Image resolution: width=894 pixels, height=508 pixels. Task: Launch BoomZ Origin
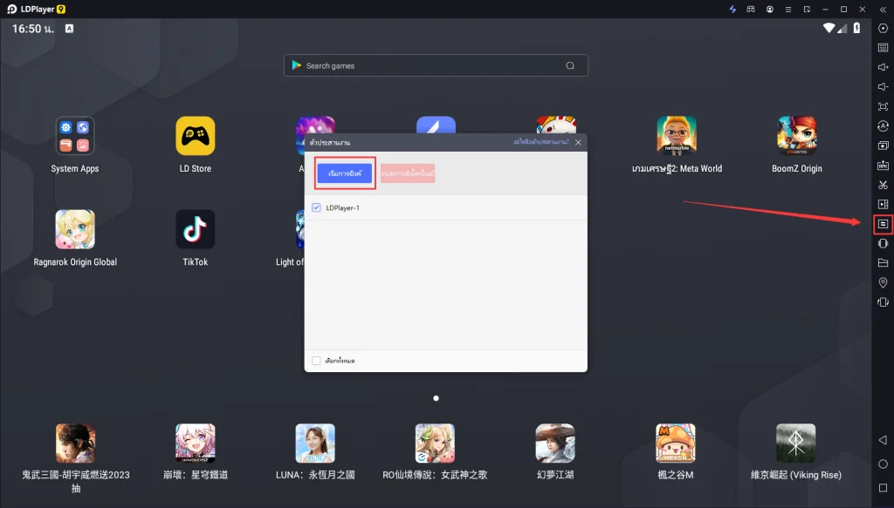pos(797,136)
